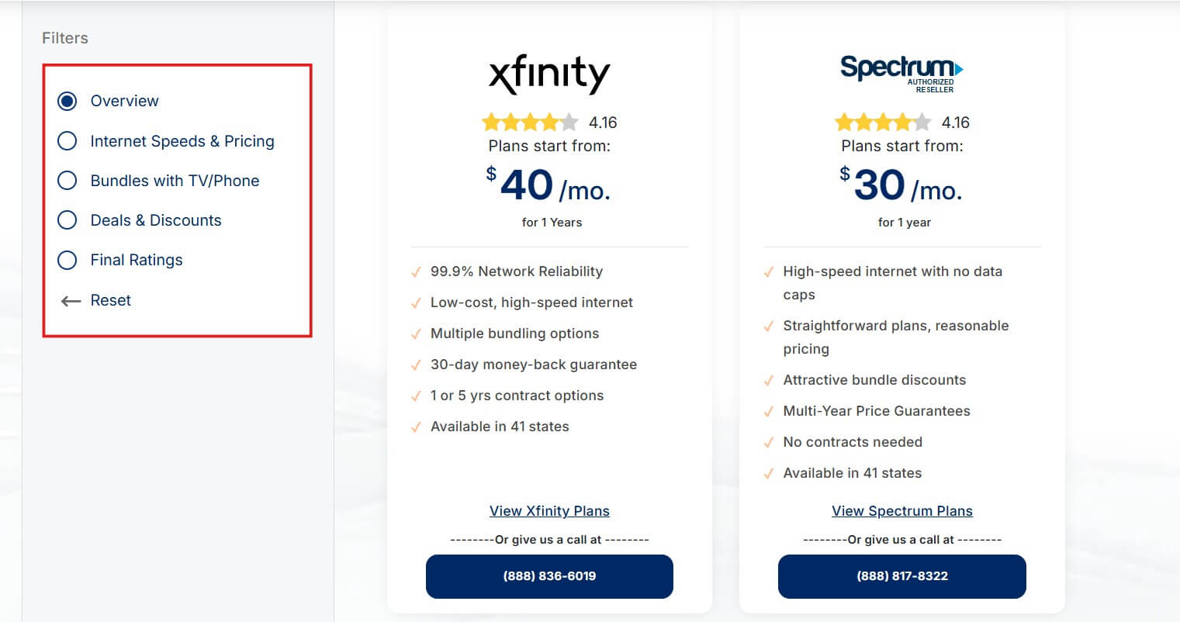Click checkmark beside 30-day money-back guarantee
1180x622 pixels.
416,365
